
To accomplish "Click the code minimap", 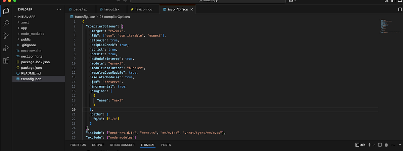I will tap(386, 27).
